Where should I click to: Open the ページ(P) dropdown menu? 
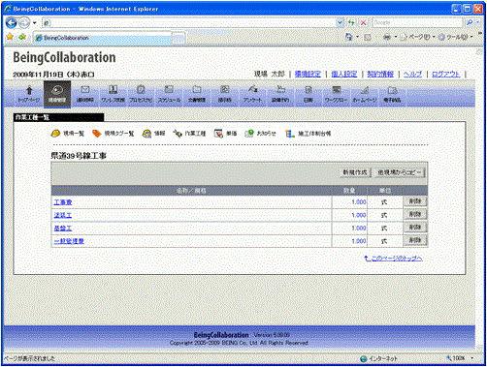click(x=418, y=37)
